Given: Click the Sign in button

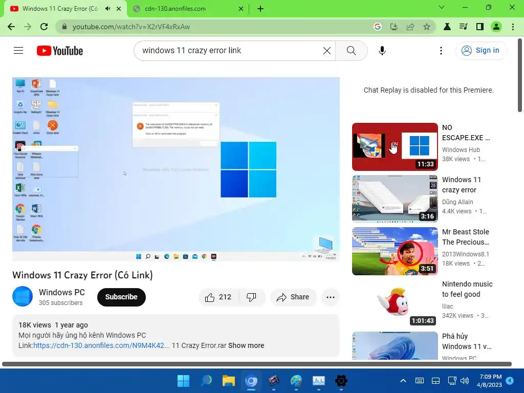Looking at the screenshot, I should tap(481, 51).
